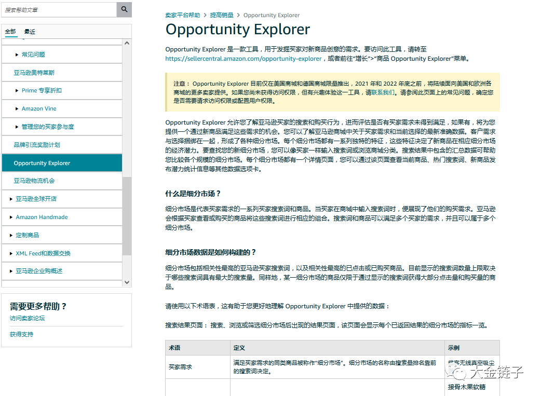The image size is (541, 396).
Task: Click the sidebar scroll down arrow
Action: pyautogui.click(x=127, y=282)
